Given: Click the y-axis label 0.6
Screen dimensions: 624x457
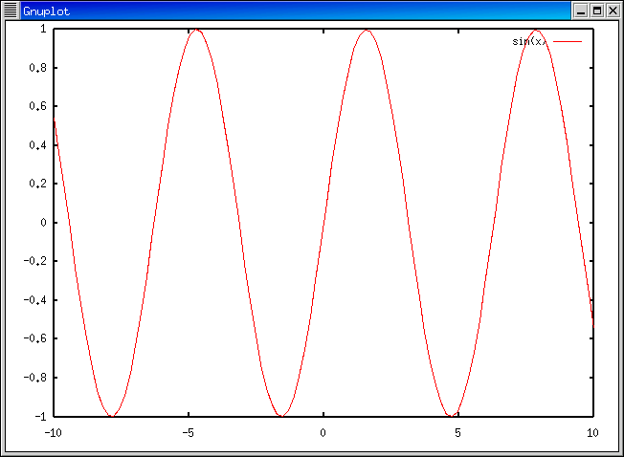Looking at the screenshot, I should 38,106.
